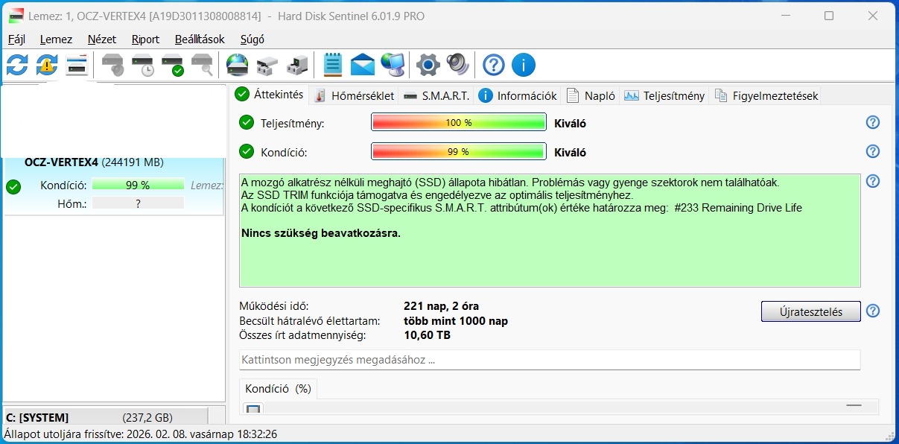899x444 pixels.
Task: Open the Fájl menu
Action: [16, 39]
